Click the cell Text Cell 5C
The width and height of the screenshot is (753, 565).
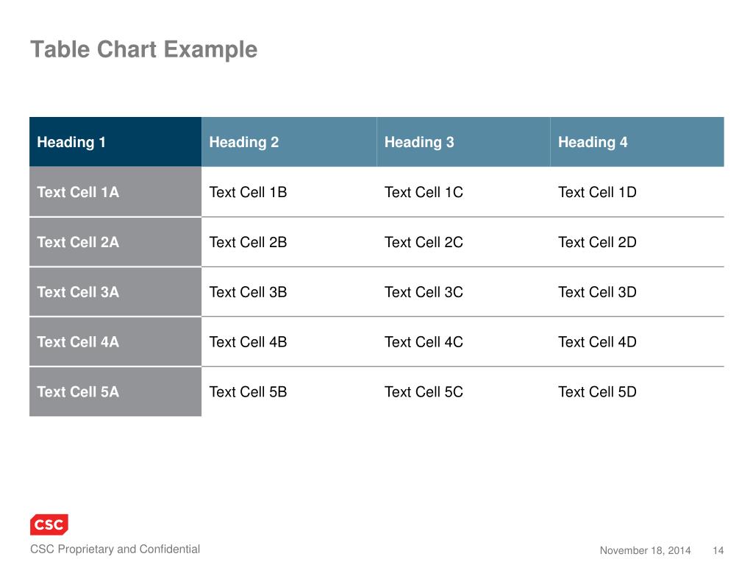point(463,391)
